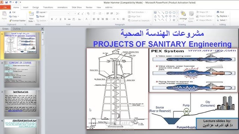
Task: Switch to the Outline pane tab
Action: click(x=16, y=29)
